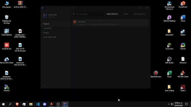Launch Cities Skylines shortcut
Viewport: 191px width, 107px height.
tap(7, 32)
